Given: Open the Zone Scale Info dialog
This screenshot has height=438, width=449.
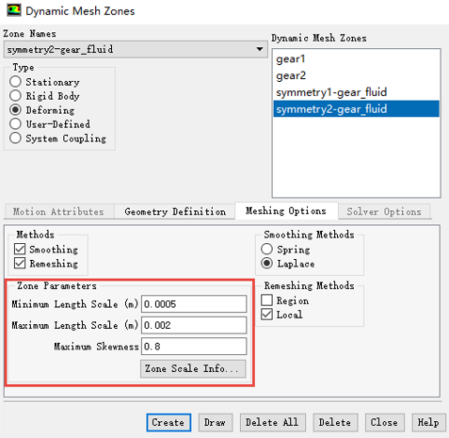Looking at the screenshot, I should click(193, 368).
